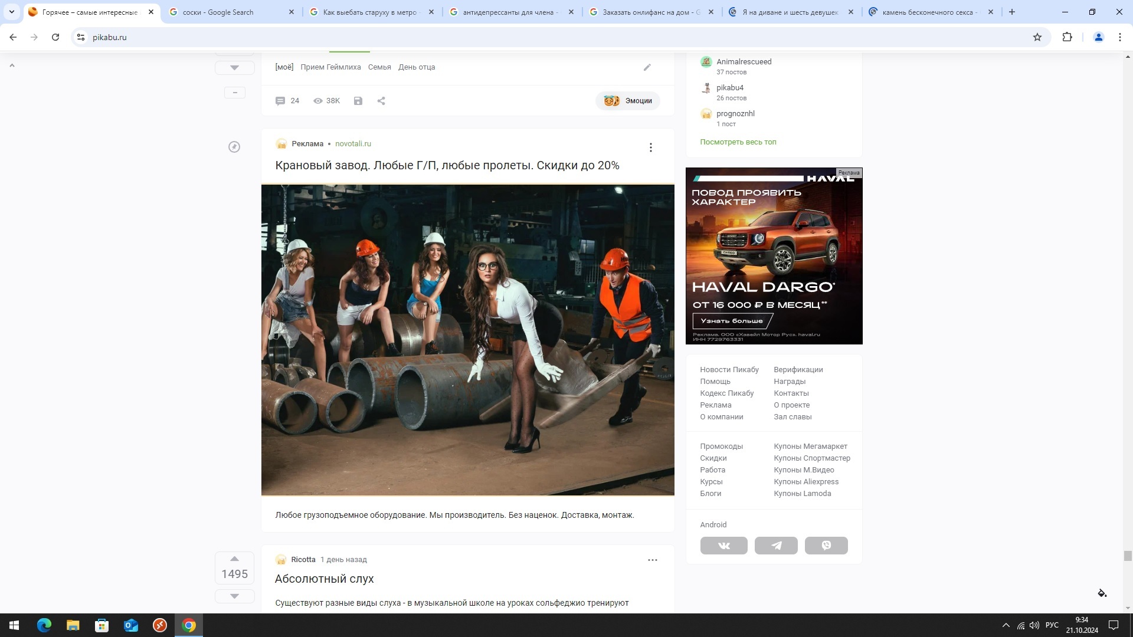The height and width of the screenshot is (637, 1133).
Task: Open Промокоды footer link
Action: coord(722,446)
